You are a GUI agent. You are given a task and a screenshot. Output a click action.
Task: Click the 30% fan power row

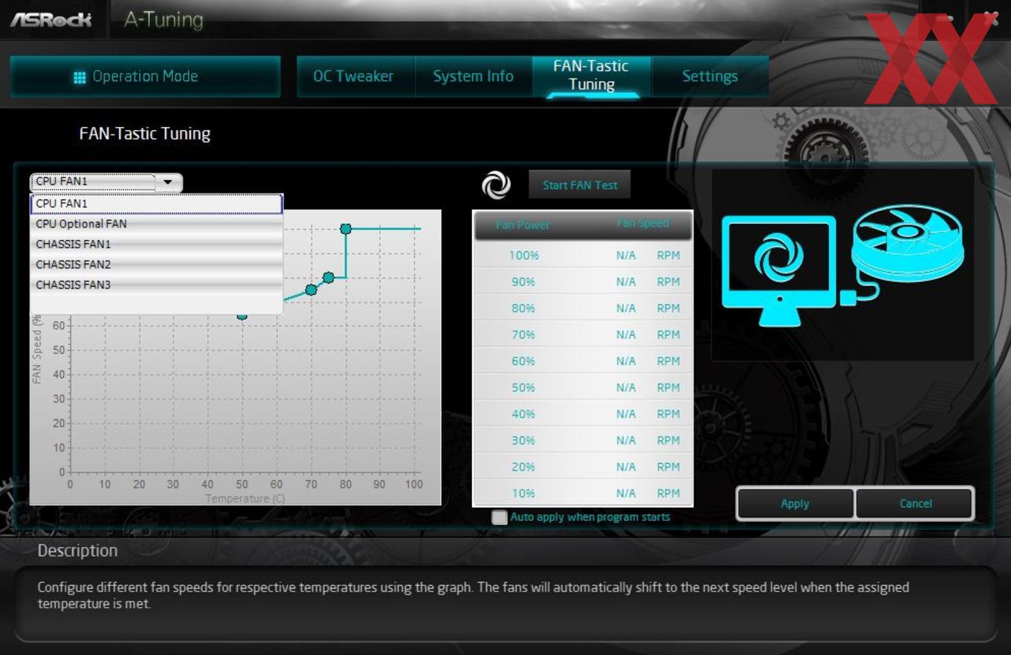point(583,440)
